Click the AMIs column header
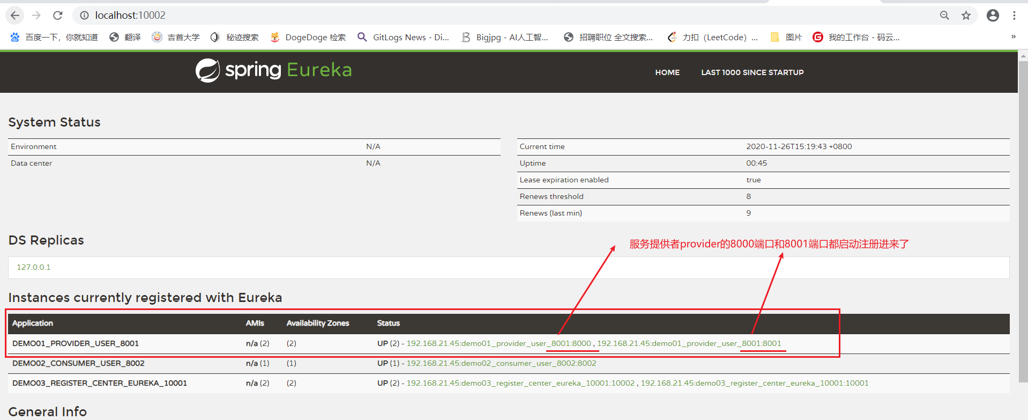Screen dimensions: 1028x420 click(255, 323)
